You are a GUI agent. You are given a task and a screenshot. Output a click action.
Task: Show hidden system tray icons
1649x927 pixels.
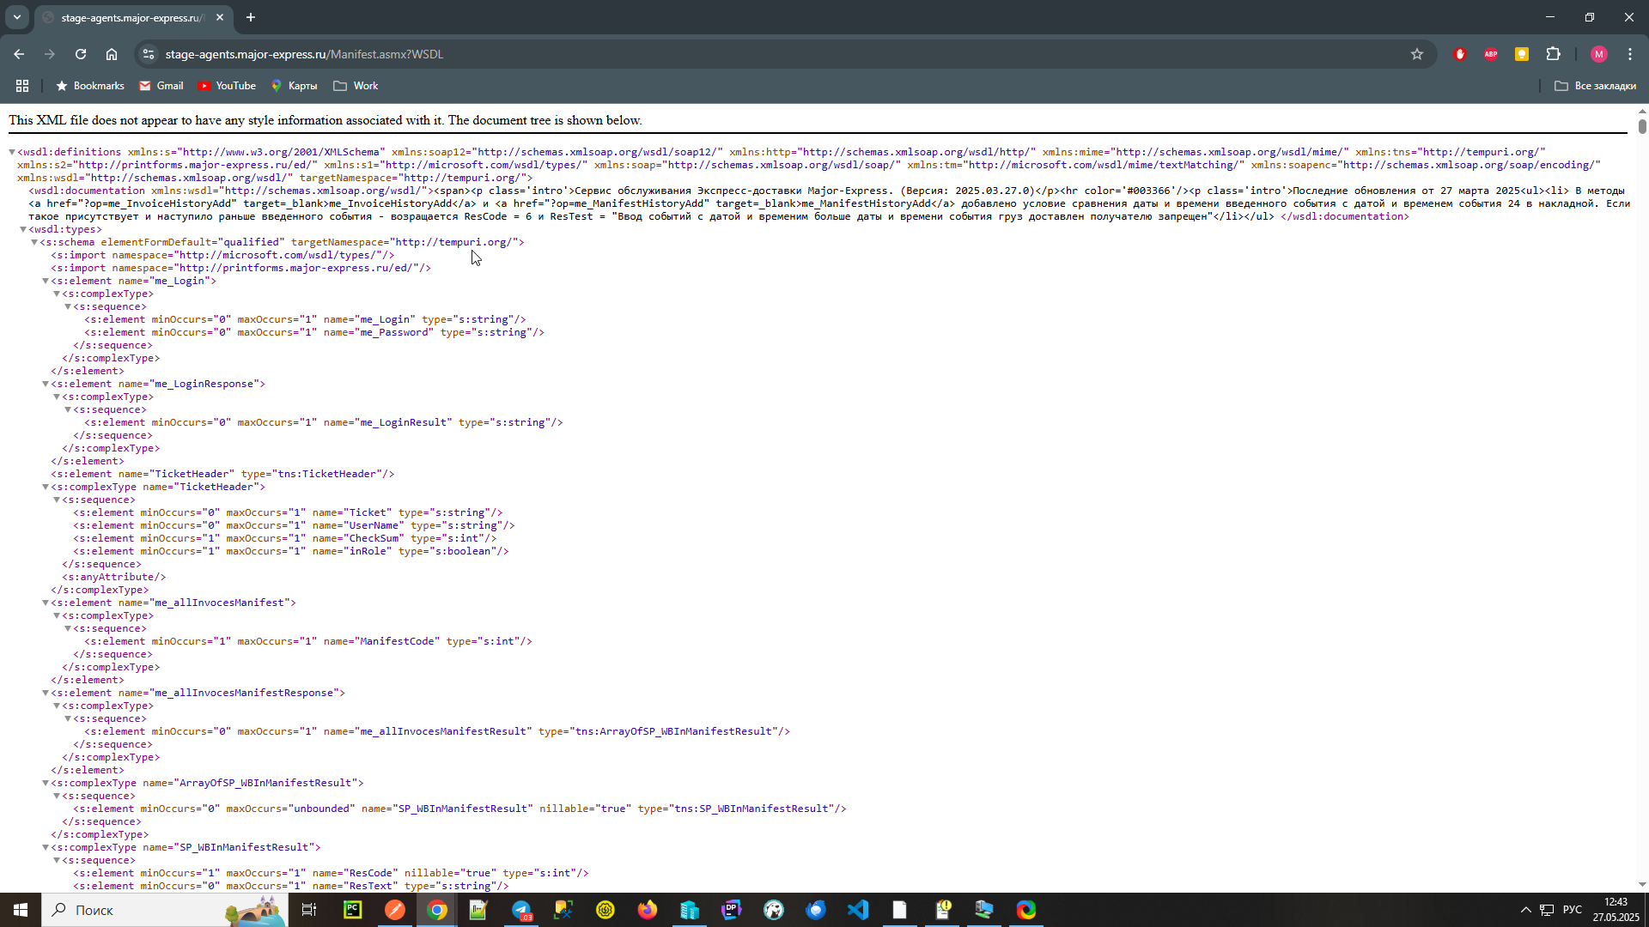(1526, 910)
